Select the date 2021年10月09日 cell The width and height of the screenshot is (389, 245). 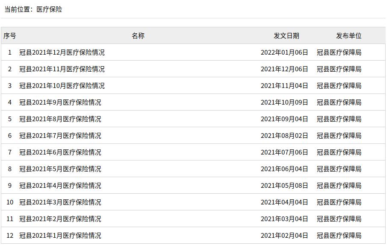[284, 102]
